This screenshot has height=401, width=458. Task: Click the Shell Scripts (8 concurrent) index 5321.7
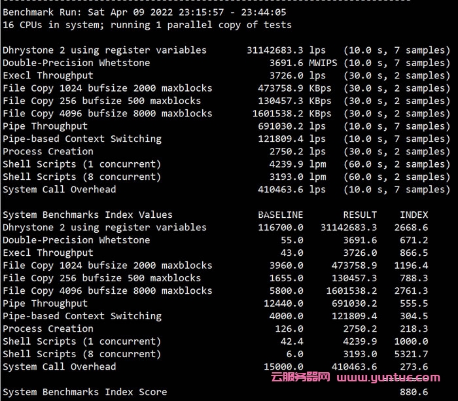(411, 354)
